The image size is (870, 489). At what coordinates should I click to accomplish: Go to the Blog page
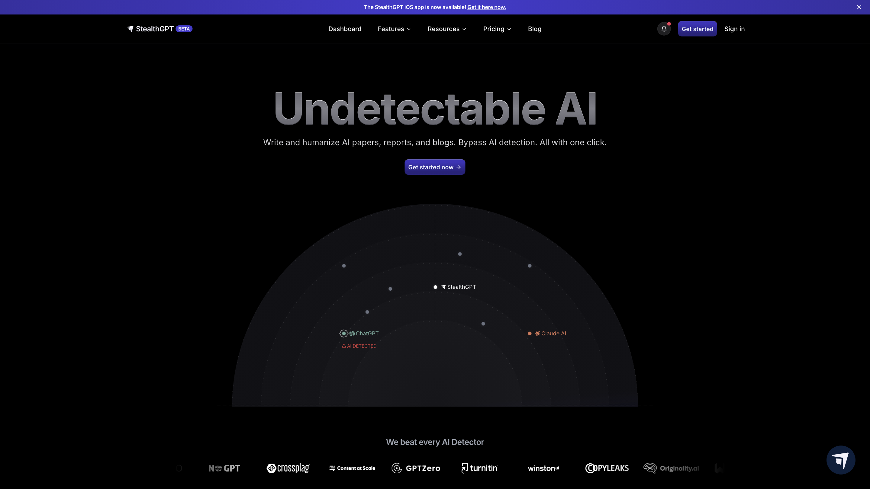point(535,29)
